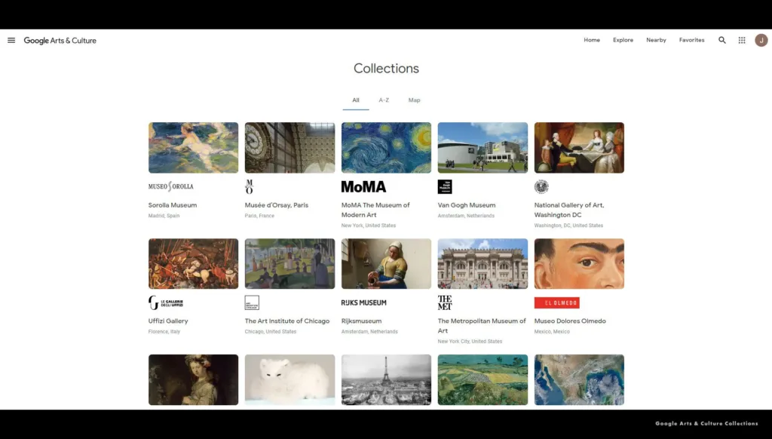Click the Sorolla swimmer painting thumbnail
Screen dimensions: 772x439
(193, 148)
